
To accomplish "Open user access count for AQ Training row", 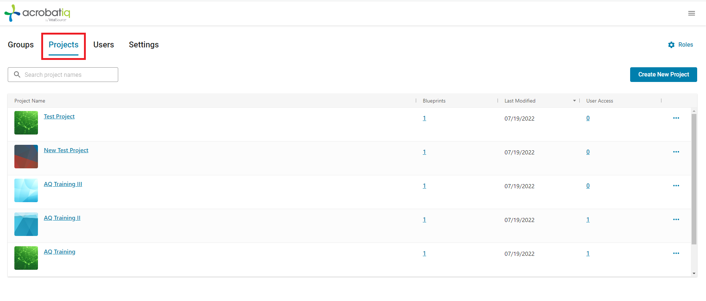I will (x=588, y=254).
